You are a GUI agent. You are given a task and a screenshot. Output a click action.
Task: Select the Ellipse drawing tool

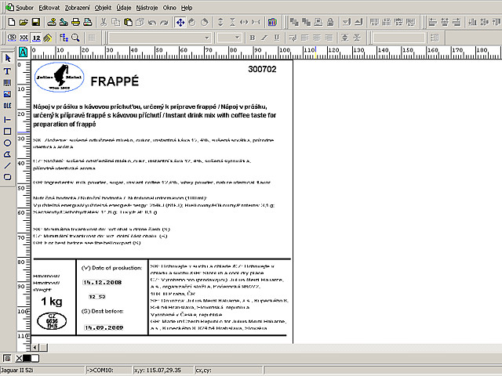coord(7,143)
